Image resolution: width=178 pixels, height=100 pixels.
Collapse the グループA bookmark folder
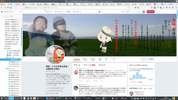tap(6, 57)
